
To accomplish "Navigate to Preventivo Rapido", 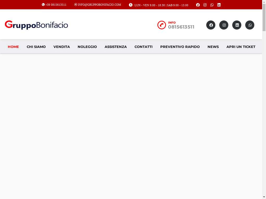I will 180,47.
